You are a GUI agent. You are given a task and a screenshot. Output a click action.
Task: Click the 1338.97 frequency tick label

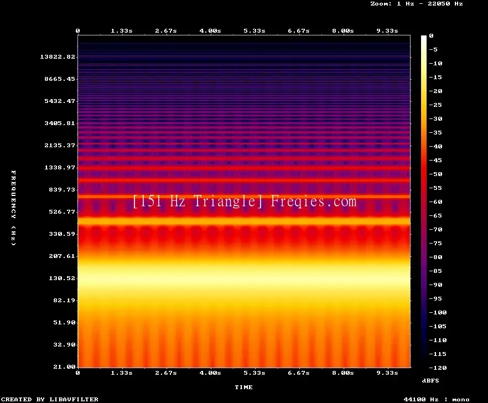click(60, 167)
